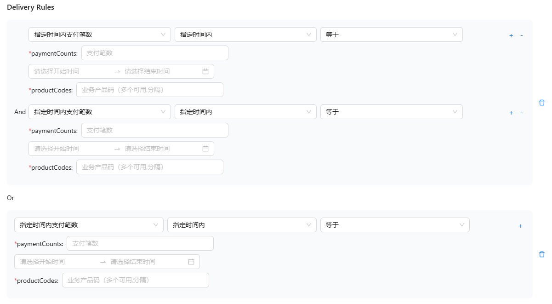The image size is (552, 304).
Task: Click the Or group's 请选择结束时间 end date field
Action: pyautogui.click(x=147, y=262)
